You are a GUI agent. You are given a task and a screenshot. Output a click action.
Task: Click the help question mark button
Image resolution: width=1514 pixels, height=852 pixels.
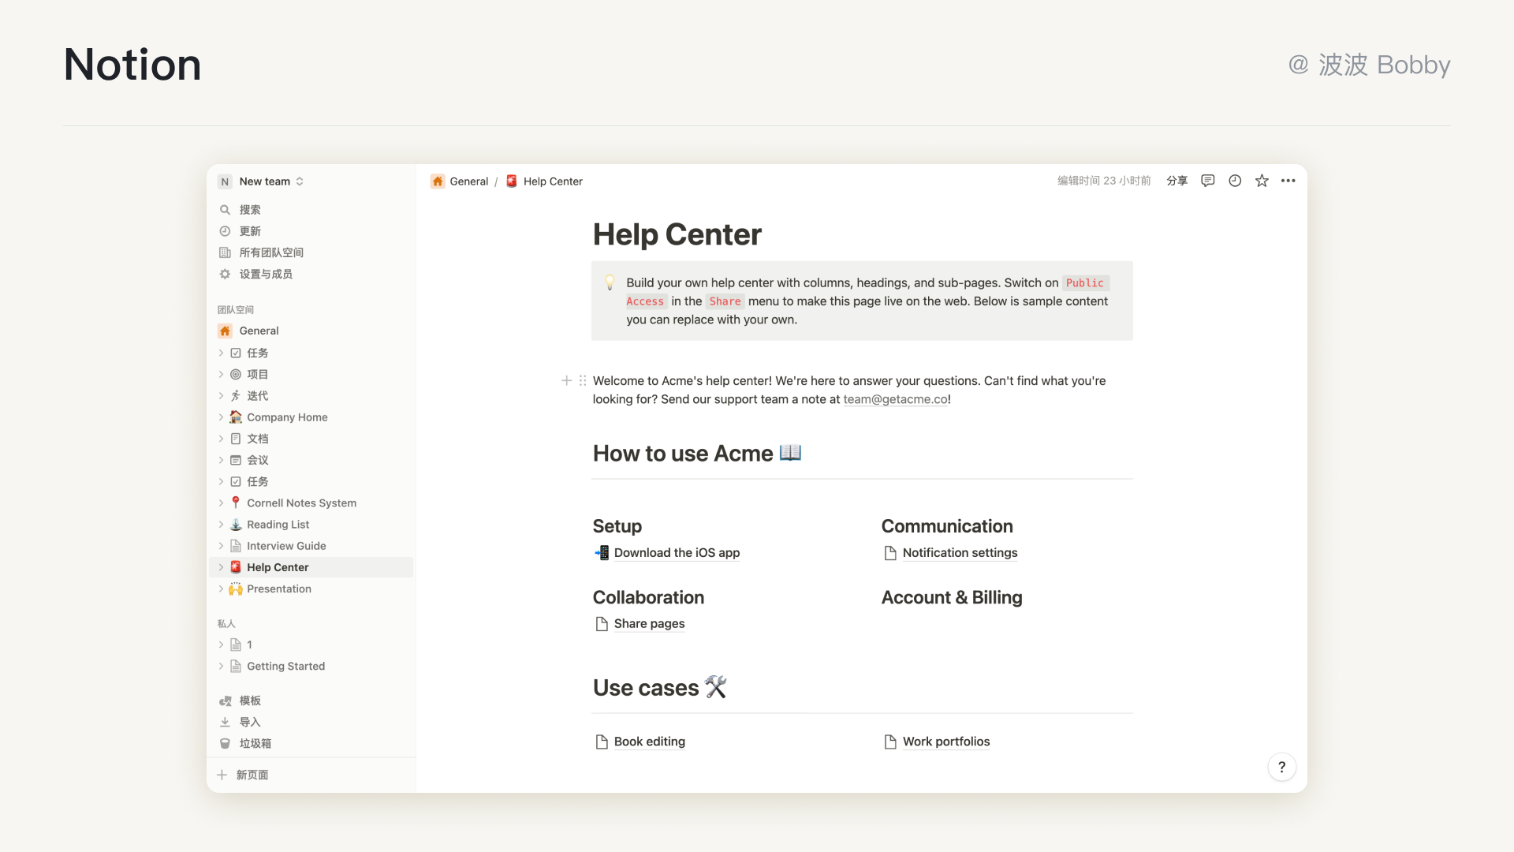pos(1281,767)
